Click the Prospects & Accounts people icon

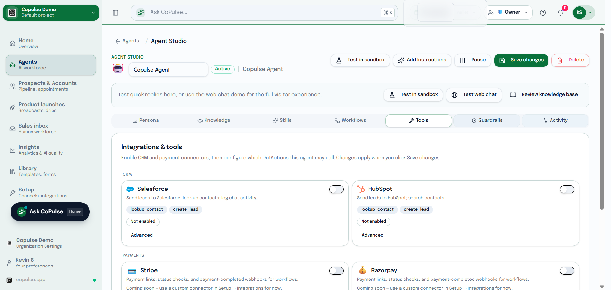(12, 86)
